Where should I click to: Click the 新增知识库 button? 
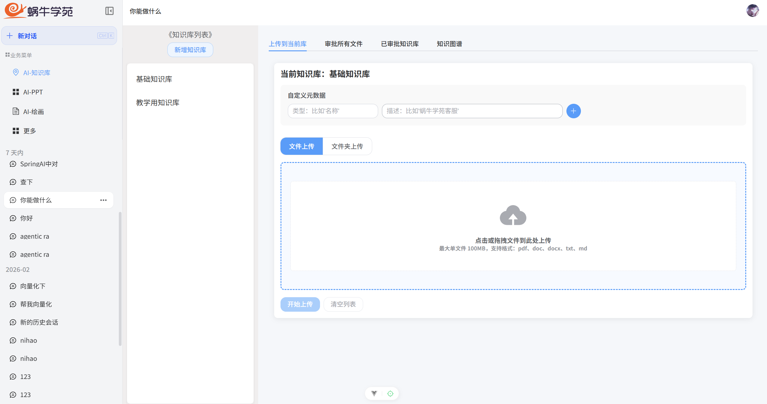coord(190,50)
